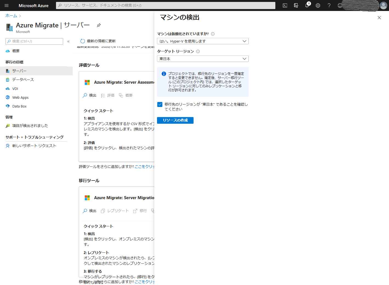Open the target region dropdown 東日本

[203, 59]
